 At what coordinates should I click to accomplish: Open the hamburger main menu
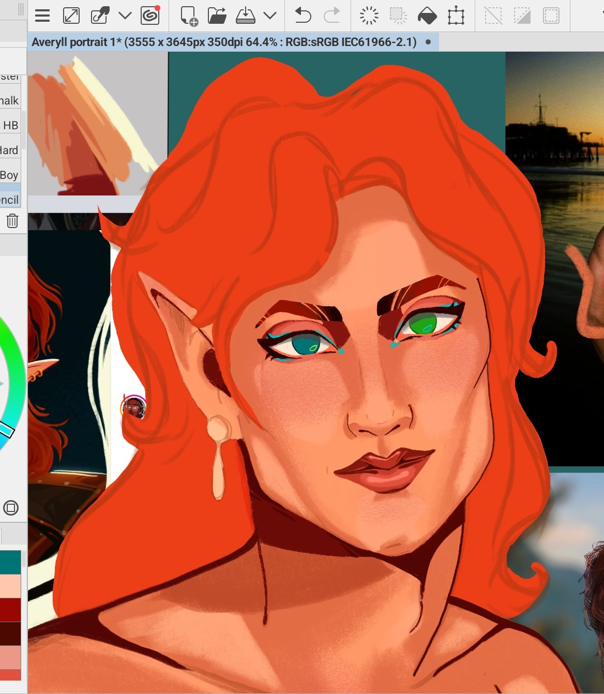tap(42, 16)
